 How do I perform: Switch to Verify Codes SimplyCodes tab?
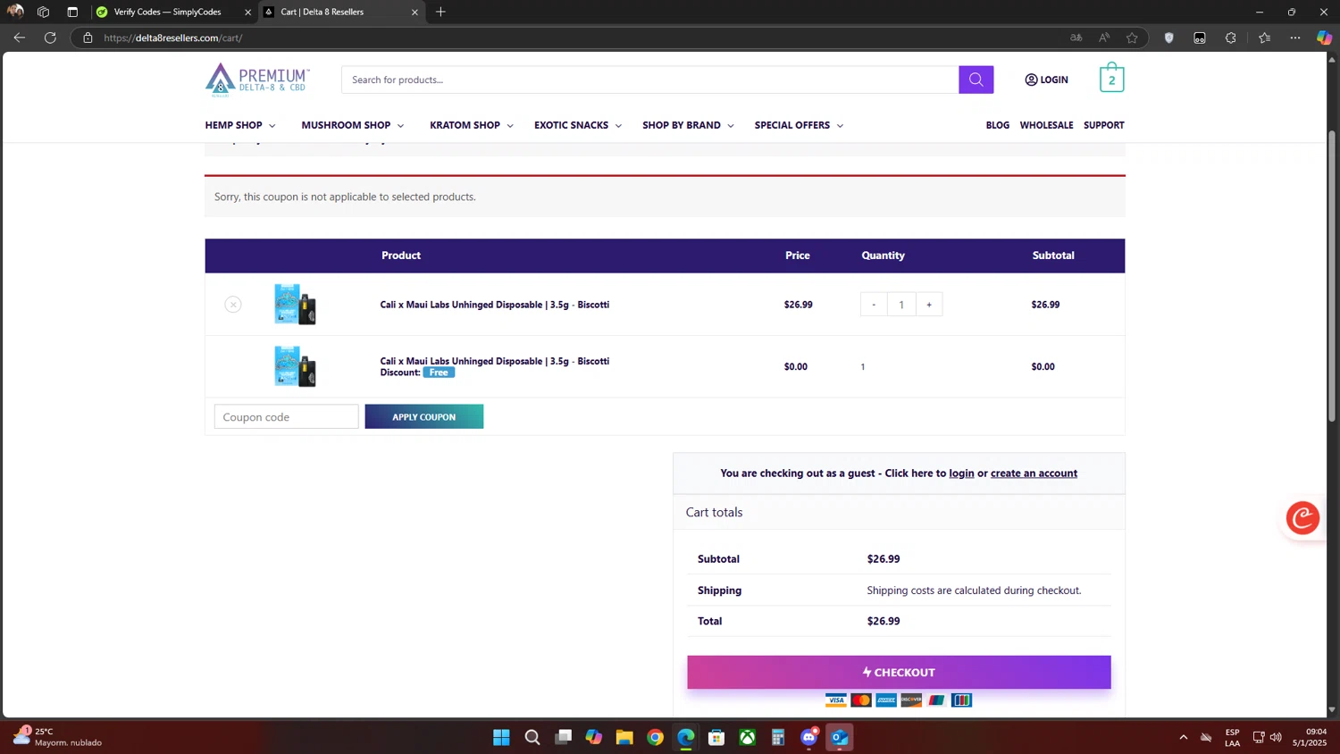pyautogui.click(x=174, y=13)
